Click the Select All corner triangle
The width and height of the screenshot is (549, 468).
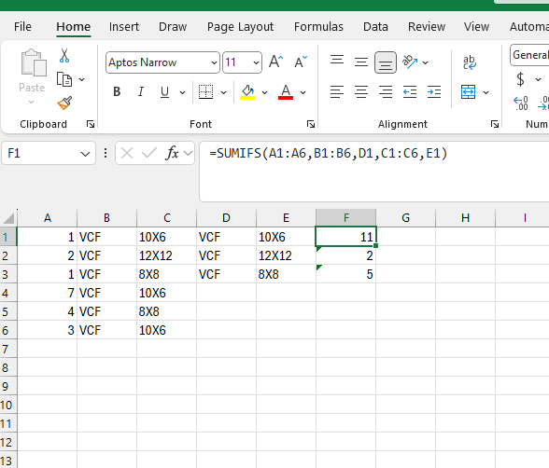(x=8, y=218)
